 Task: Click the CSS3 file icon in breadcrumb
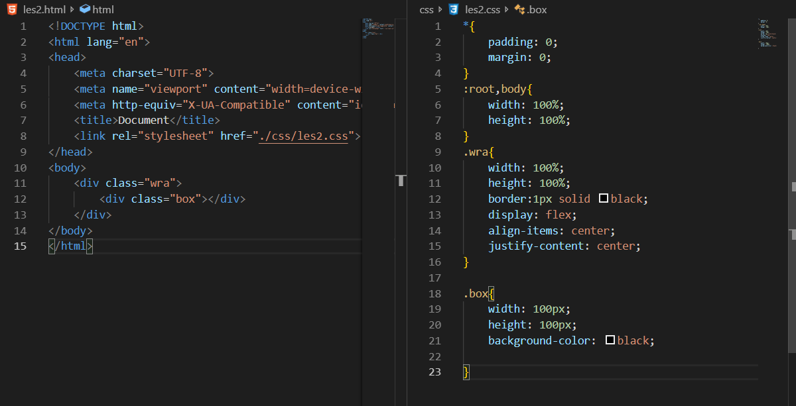pyautogui.click(x=453, y=9)
